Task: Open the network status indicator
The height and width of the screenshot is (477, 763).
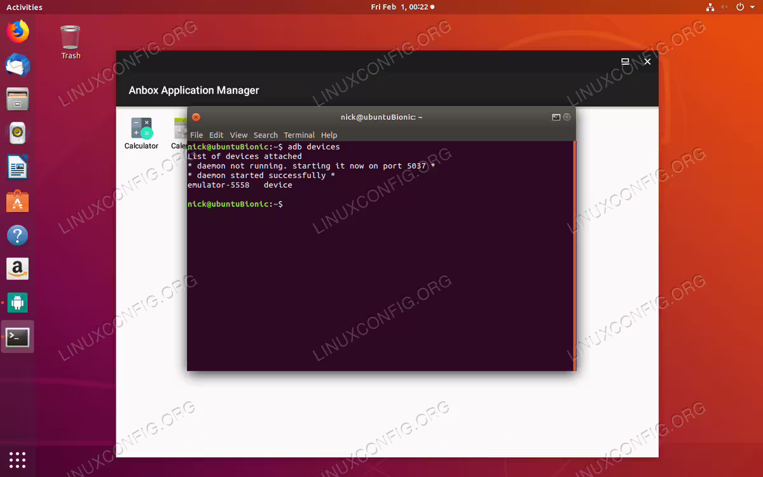Action: [710, 7]
